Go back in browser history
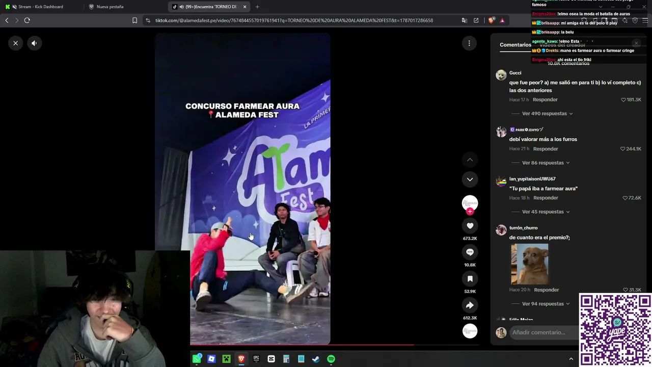Image resolution: width=652 pixels, height=367 pixels. [x=7, y=20]
